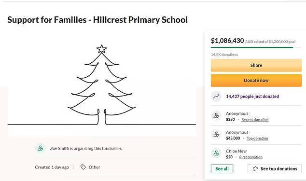Click the donor icon next to Anonymous $250
Screen dimensions: 306x181
pos(216,115)
